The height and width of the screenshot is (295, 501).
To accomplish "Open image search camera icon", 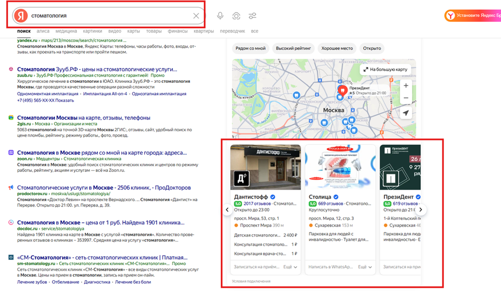I will (236, 15).
